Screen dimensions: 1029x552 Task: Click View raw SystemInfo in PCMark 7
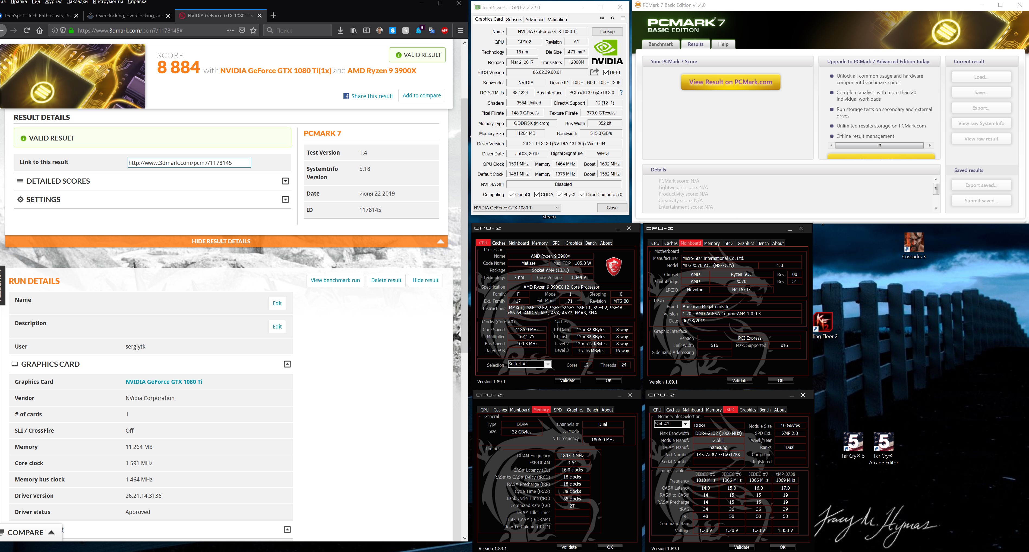tap(981, 123)
